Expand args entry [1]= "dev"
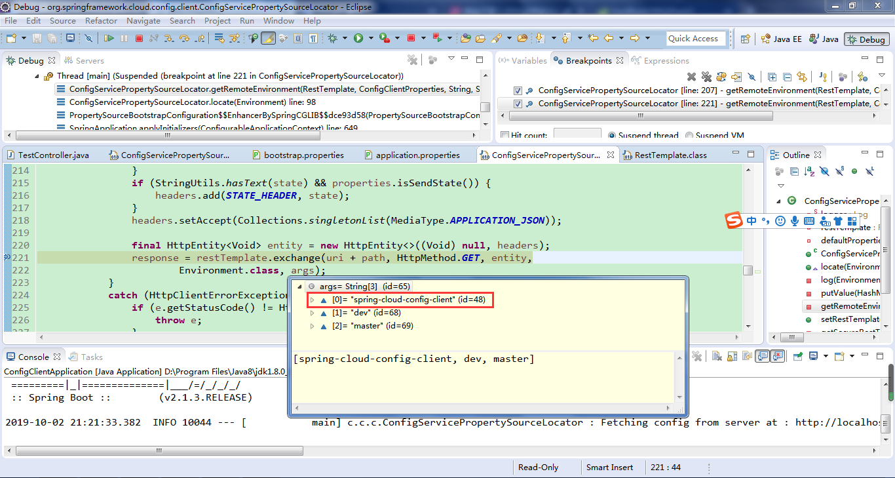 [313, 313]
